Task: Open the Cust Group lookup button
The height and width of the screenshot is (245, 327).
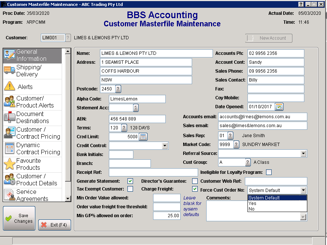Action: click(x=248, y=162)
